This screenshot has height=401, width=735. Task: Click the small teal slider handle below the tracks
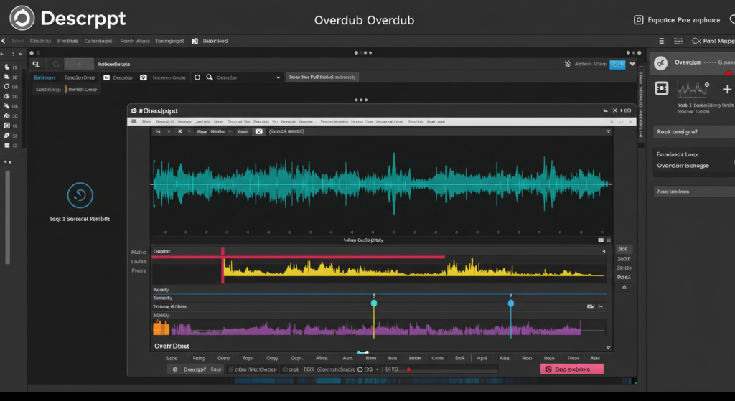[x=362, y=352]
